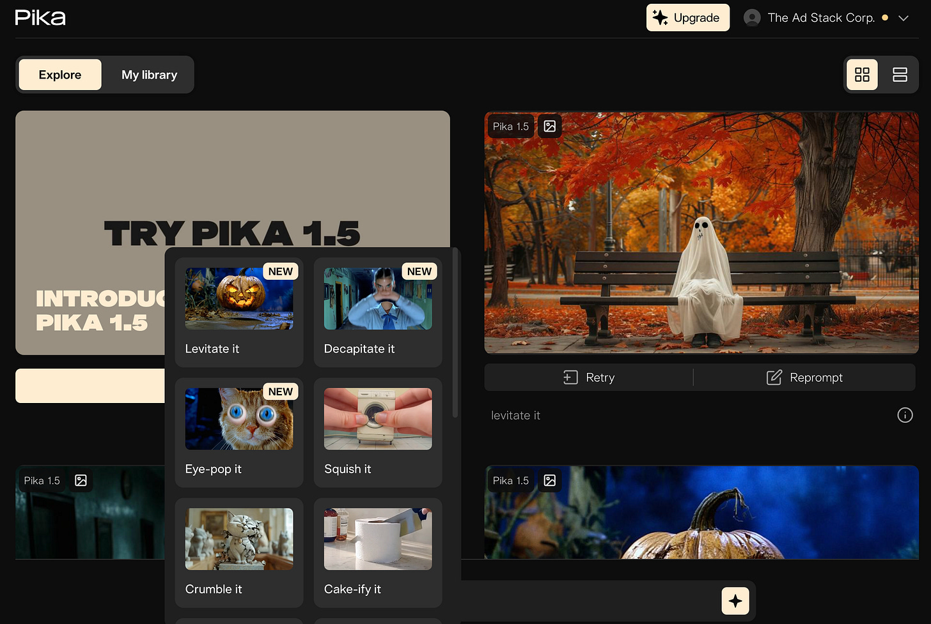Click Reprompt under the ghost video

pyautogui.click(x=804, y=377)
